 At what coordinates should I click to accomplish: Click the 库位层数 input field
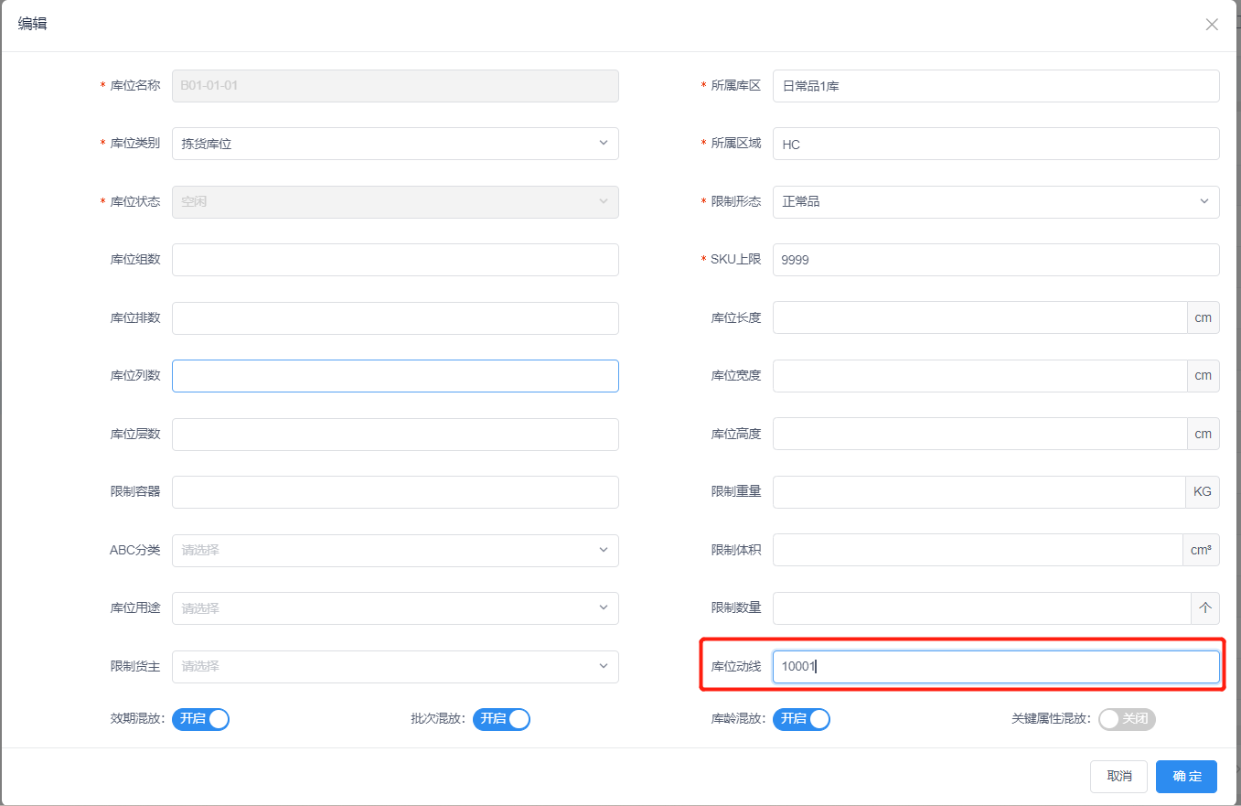(395, 435)
